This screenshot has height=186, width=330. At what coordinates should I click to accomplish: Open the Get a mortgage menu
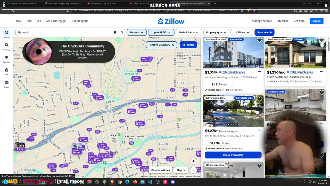coord(56,21)
